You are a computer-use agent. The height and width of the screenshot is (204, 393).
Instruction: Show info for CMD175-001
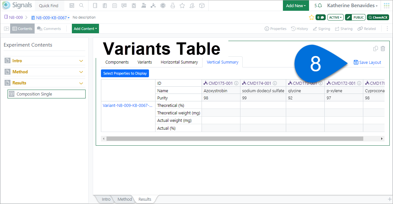pos(237,83)
